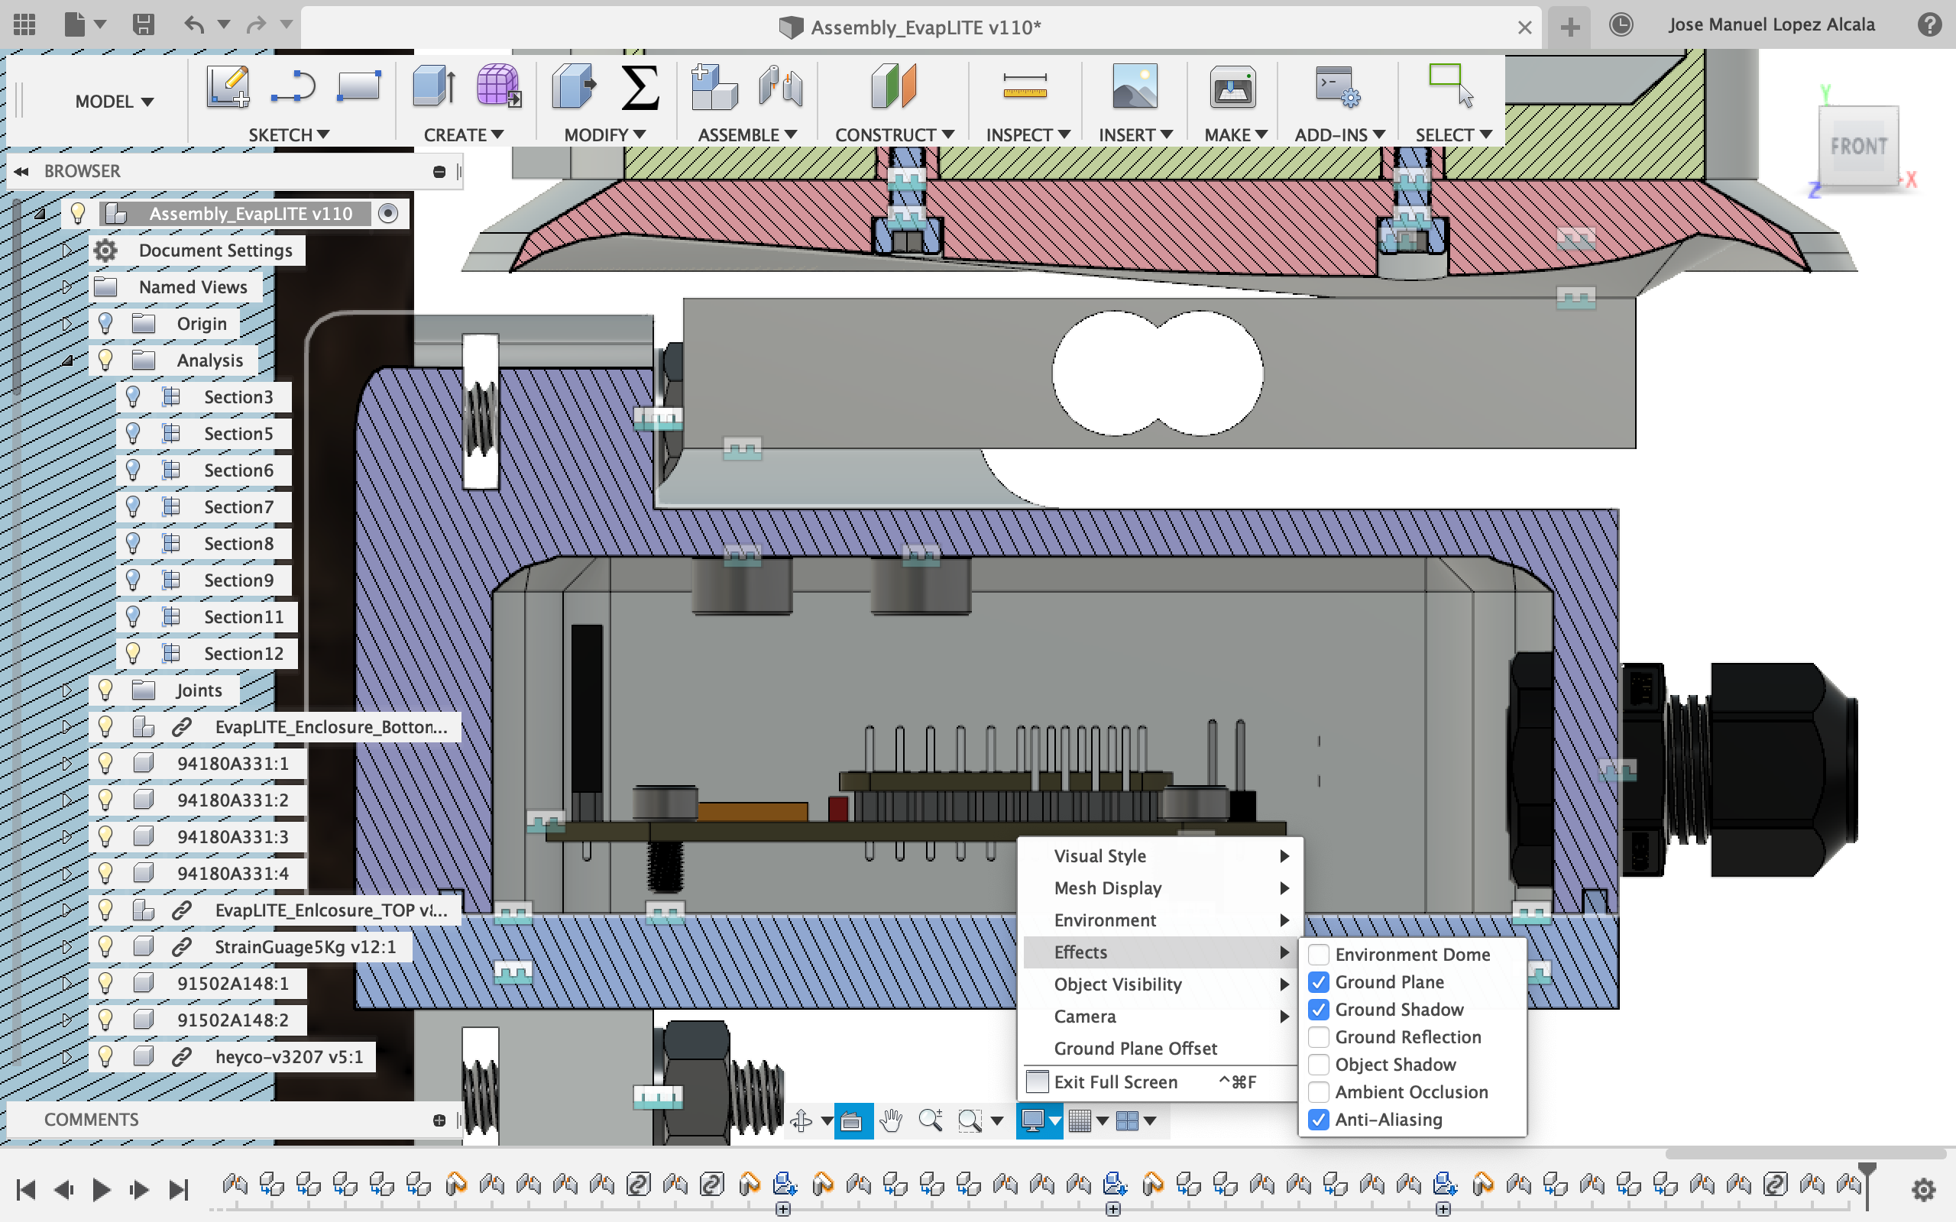This screenshot has width=1956, height=1222.
Task: Select the Rectangle sketch tool icon
Action: point(358,86)
